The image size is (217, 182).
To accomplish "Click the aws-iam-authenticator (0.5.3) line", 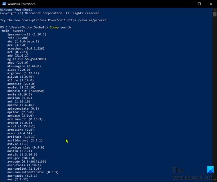I will click(33, 172).
